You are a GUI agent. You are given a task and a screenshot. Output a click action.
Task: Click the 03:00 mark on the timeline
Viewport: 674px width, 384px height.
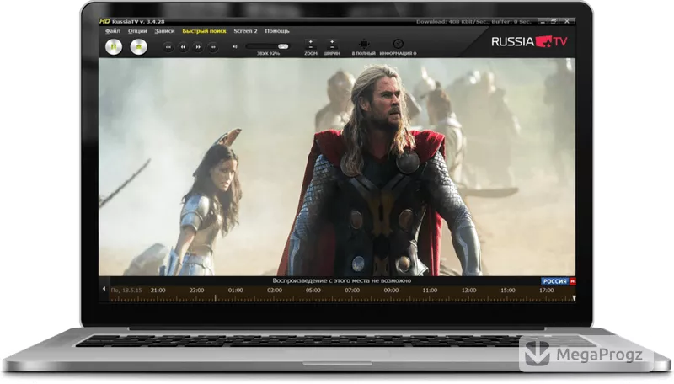[x=275, y=291]
